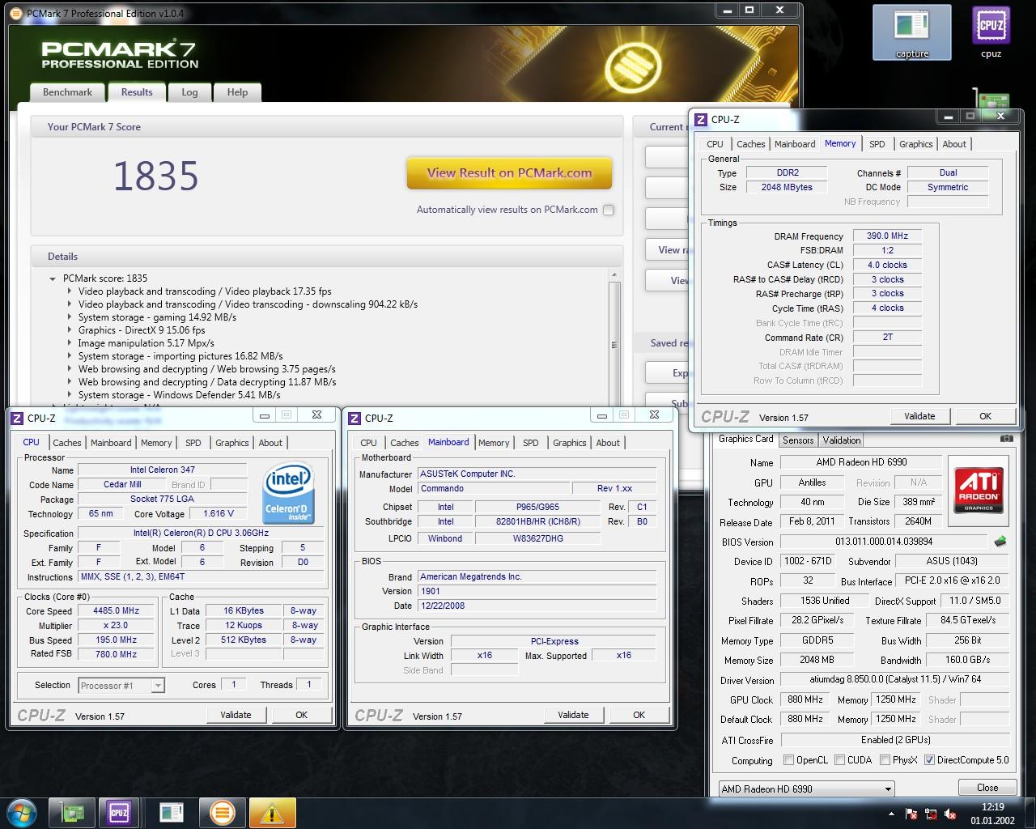Click the GPU-Z screenshot camera icon

(x=1006, y=438)
